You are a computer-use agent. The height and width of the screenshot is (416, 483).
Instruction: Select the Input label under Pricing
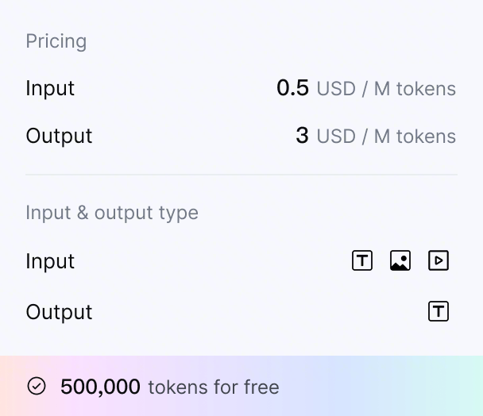click(50, 88)
